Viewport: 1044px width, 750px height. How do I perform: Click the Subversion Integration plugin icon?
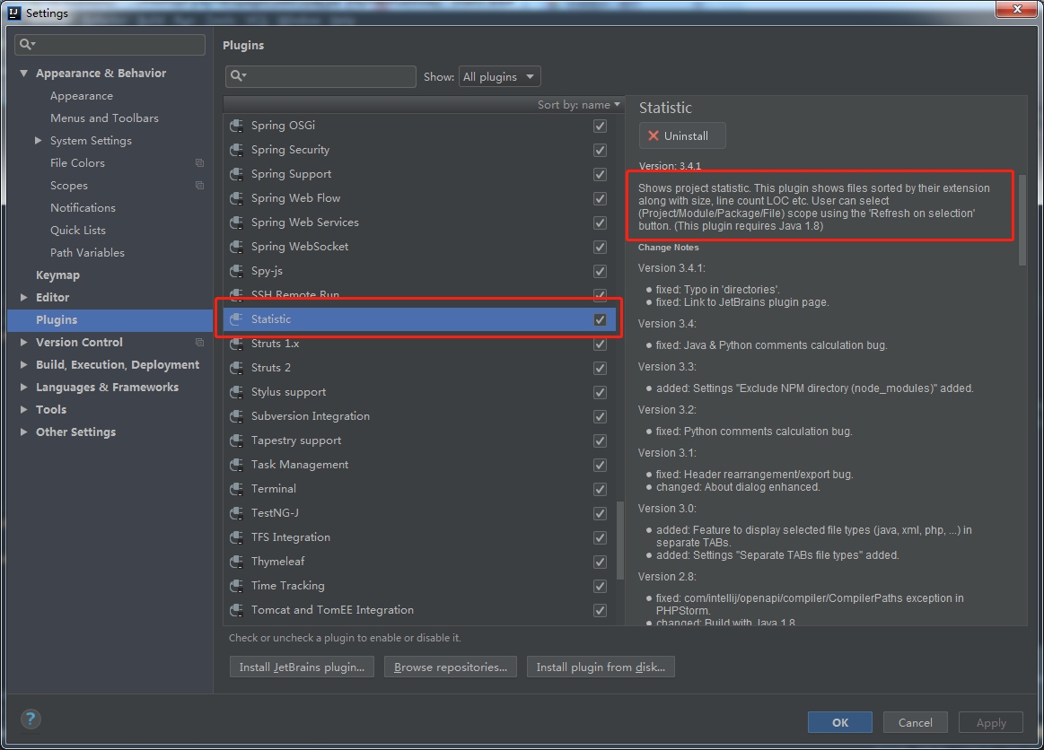coord(236,416)
